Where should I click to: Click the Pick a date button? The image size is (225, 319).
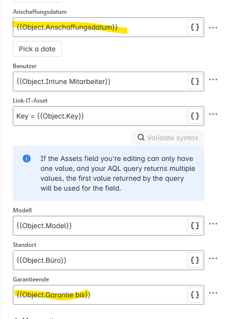[x=37, y=49]
